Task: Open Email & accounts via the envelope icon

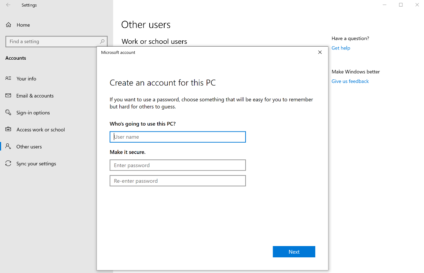Action: pos(8,95)
